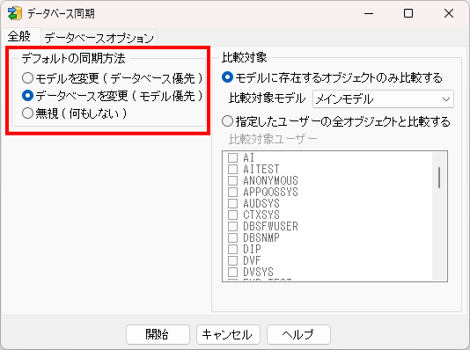Open help with the ヘルプ button
The width and height of the screenshot is (470, 350).
pyautogui.click(x=298, y=334)
